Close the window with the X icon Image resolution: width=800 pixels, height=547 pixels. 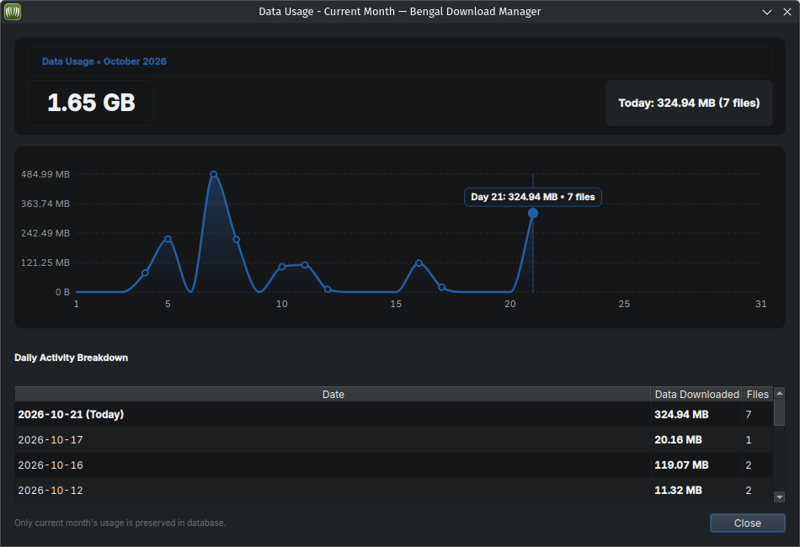(787, 12)
